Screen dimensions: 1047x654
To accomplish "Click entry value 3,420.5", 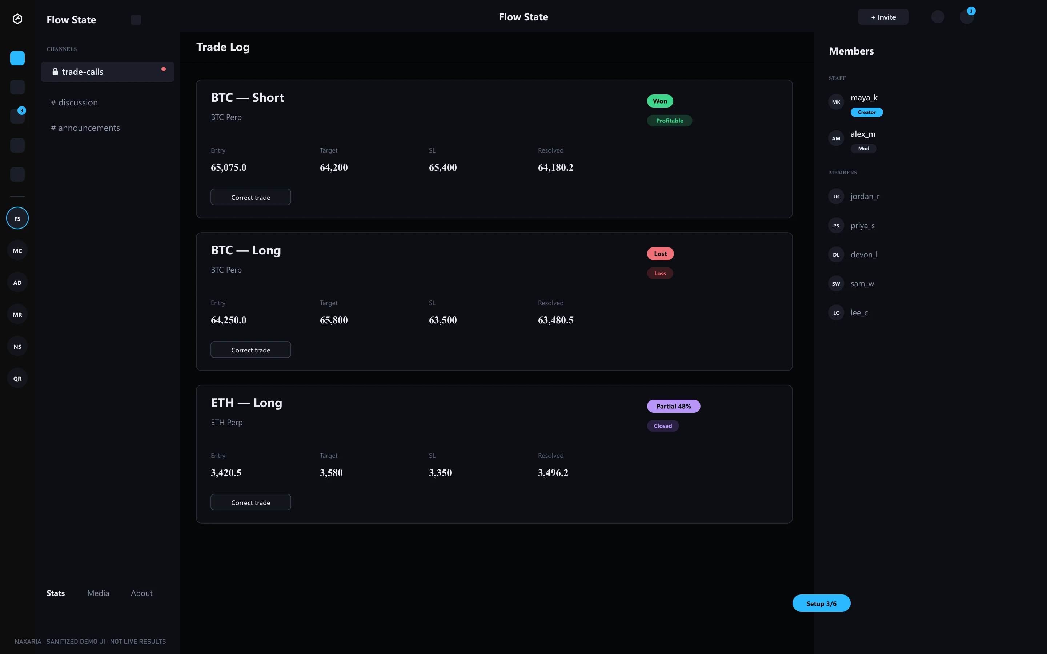I will click(x=226, y=473).
